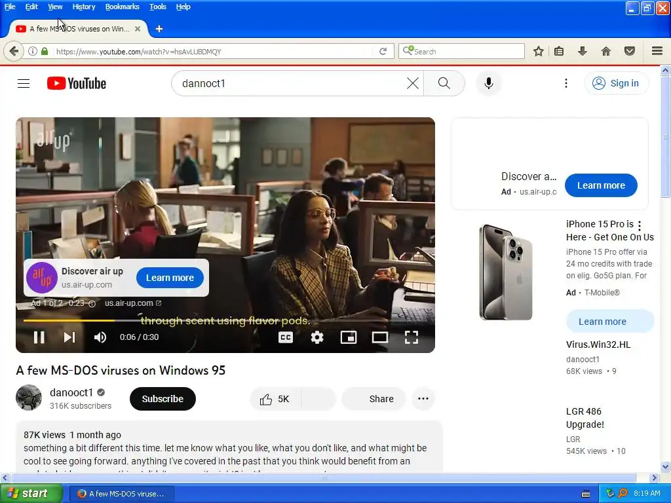
Task: Save page to Pocket icon
Action: tap(630, 51)
